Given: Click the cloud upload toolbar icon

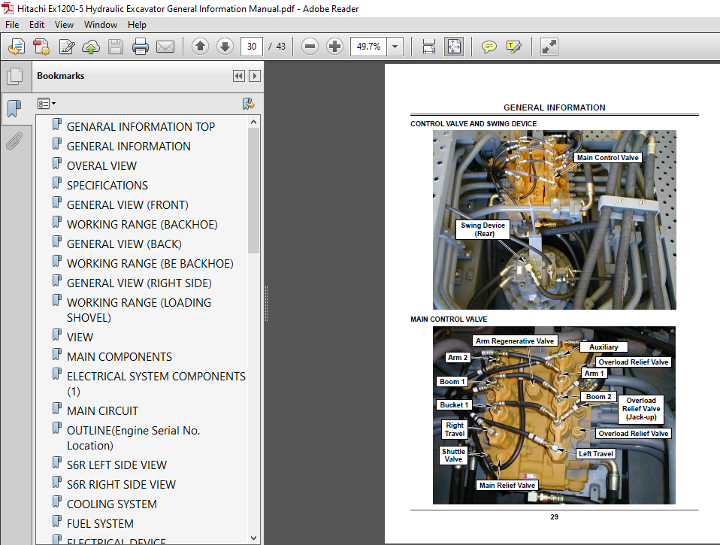Looking at the screenshot, I should pyautogui.click(x=91, y=47).
